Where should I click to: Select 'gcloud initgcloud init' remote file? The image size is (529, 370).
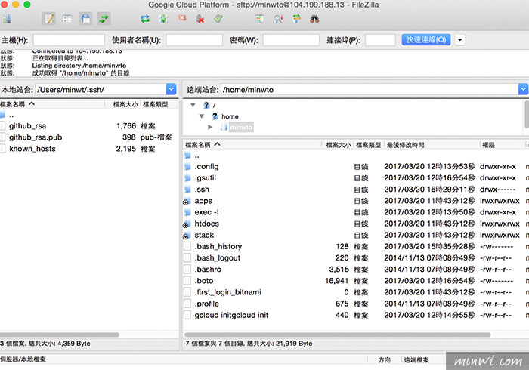[x=356, y=316]
